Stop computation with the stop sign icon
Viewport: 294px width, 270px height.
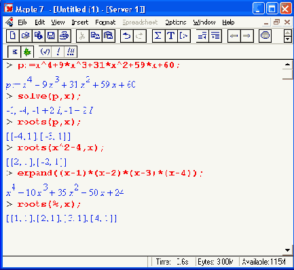tap(265, 36)
